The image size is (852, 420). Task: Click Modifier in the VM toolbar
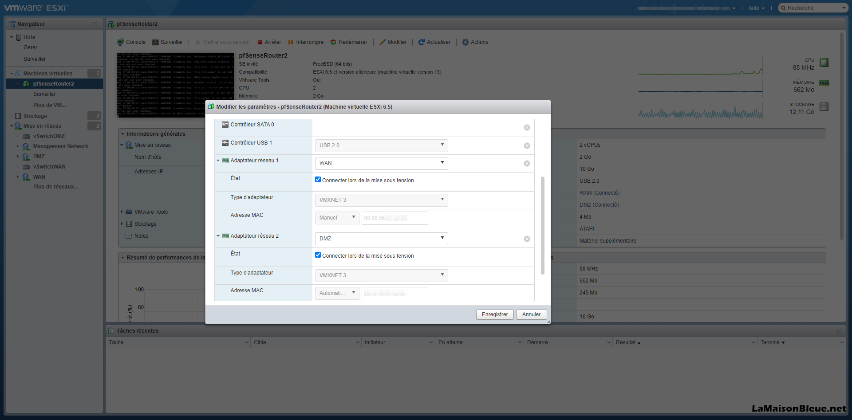(393, 42)
